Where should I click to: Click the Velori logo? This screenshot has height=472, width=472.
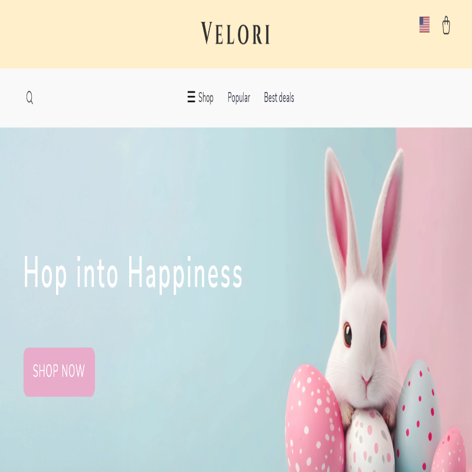tap(235, 34)
